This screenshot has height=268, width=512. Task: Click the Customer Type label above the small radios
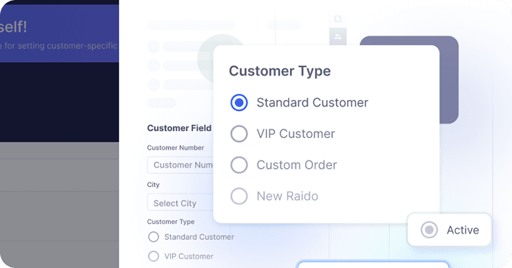171,222
